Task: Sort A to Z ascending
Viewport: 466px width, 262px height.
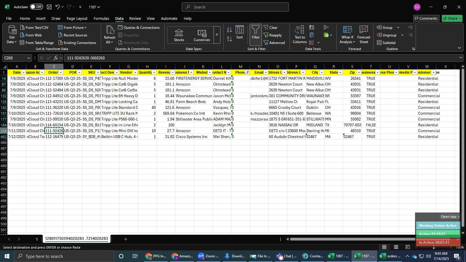Action: click(x=230, y=30)
